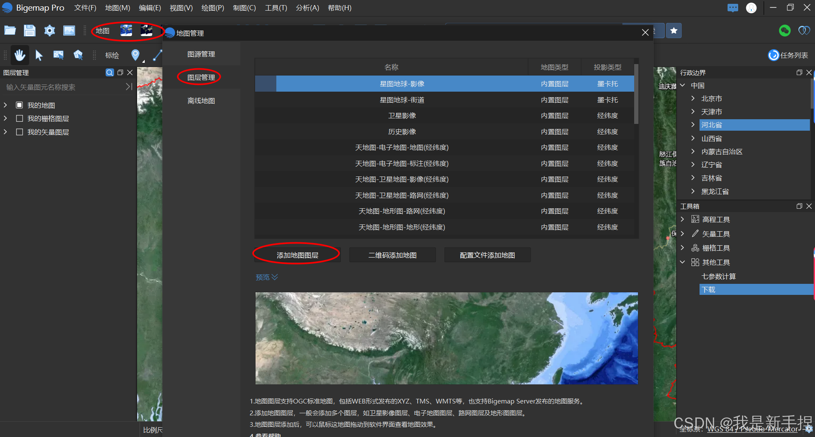Click the save floppy disk icon

(30, 31)
